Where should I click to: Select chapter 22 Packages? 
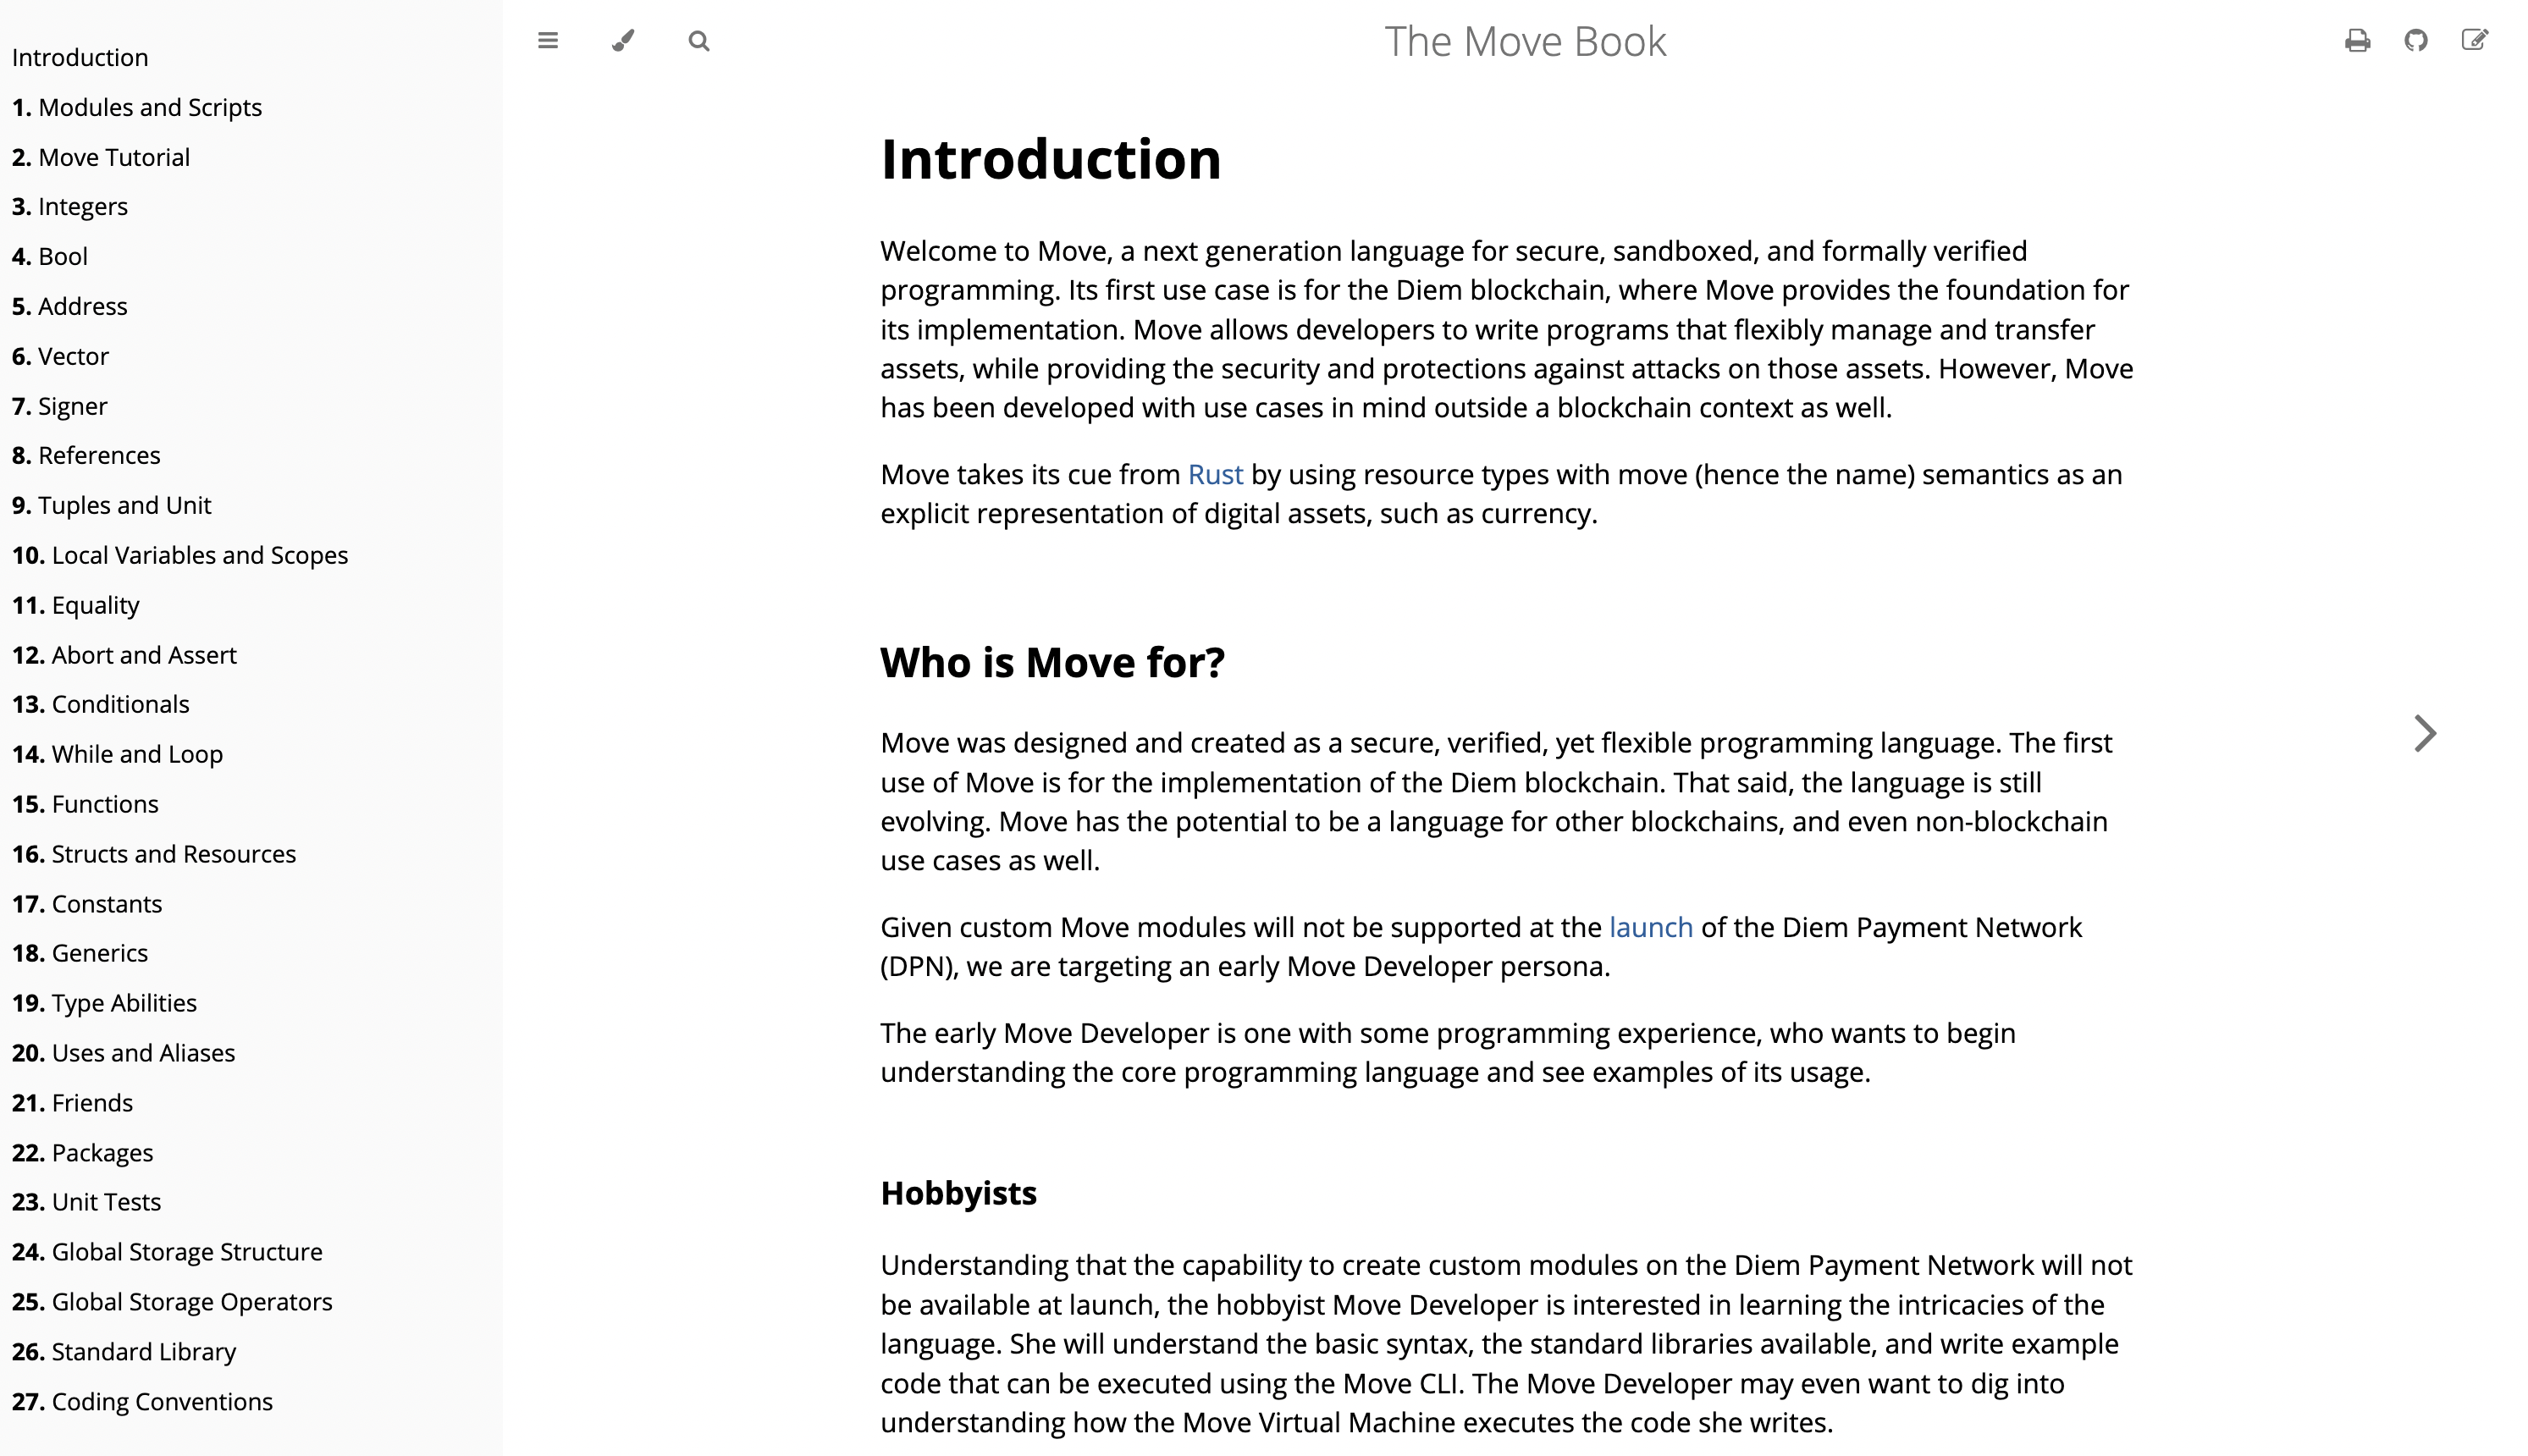[83, 1153]
